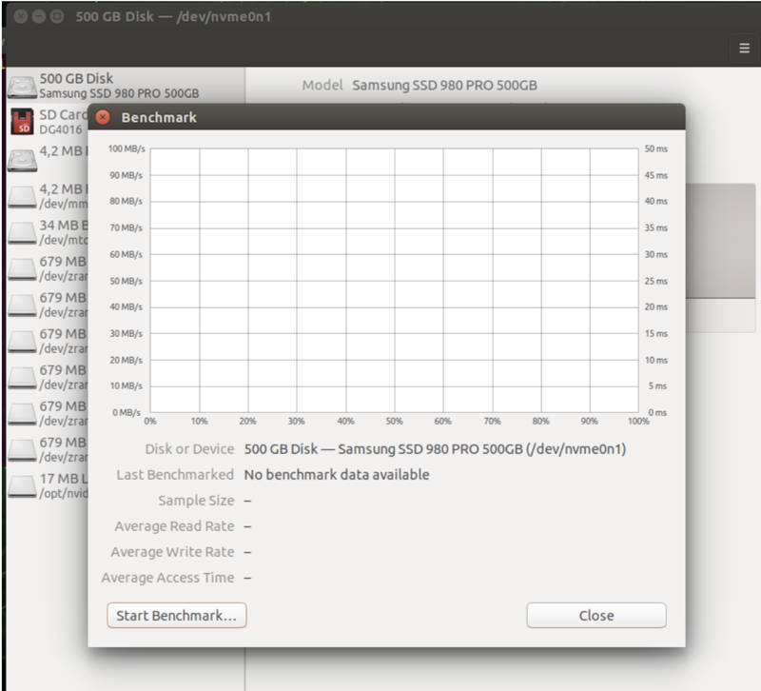Viewport: 761px width, 691px height.
Task: Select the SD Card DG4016 sidebar entry
Action: (48, 122)
